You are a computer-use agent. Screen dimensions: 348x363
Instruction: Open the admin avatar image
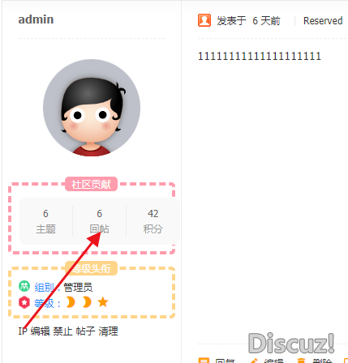[x=92, y=108]
